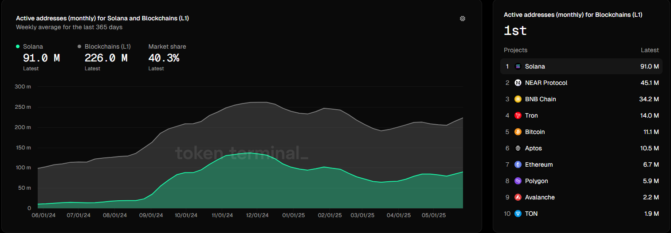Click the Tron logo icon
Image resolution: width=671 pixels, height=233 pixels.
coord(518,115)
